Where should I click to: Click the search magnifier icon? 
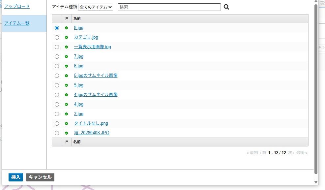click(x=226, y=7)
